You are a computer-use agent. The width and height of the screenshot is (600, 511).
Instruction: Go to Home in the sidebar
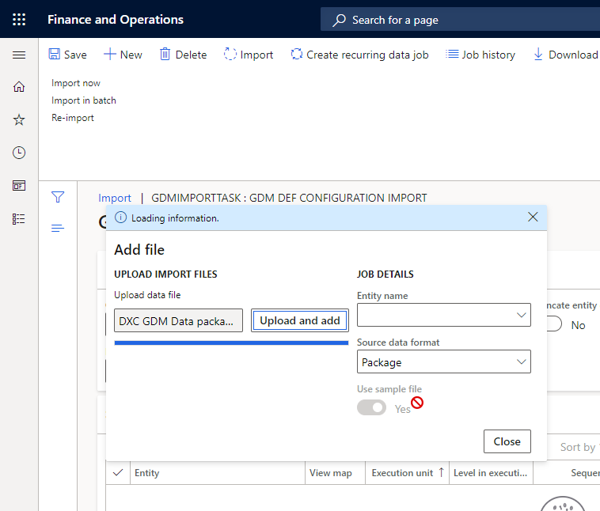(x=19, y=87)
